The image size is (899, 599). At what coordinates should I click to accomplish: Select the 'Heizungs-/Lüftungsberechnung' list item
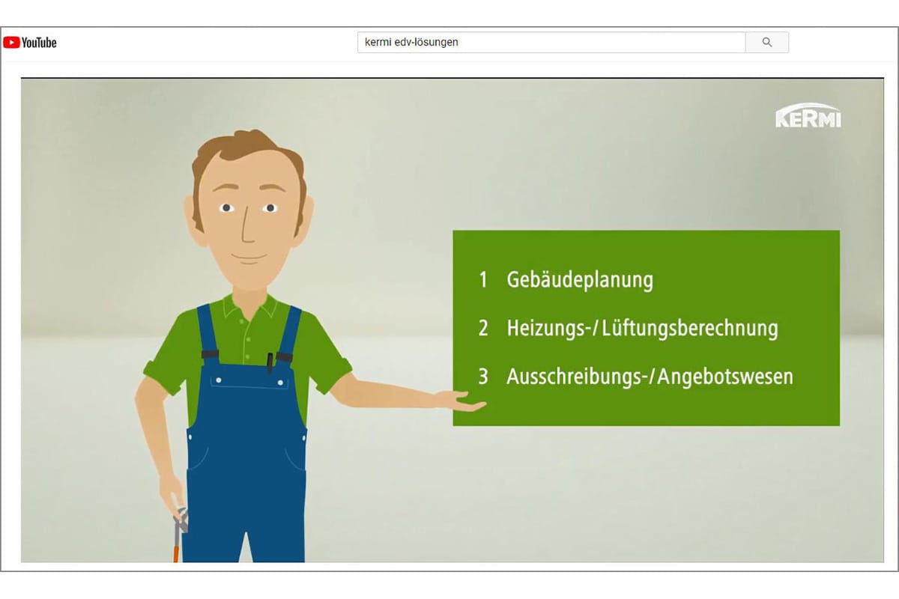pos(641,328)
